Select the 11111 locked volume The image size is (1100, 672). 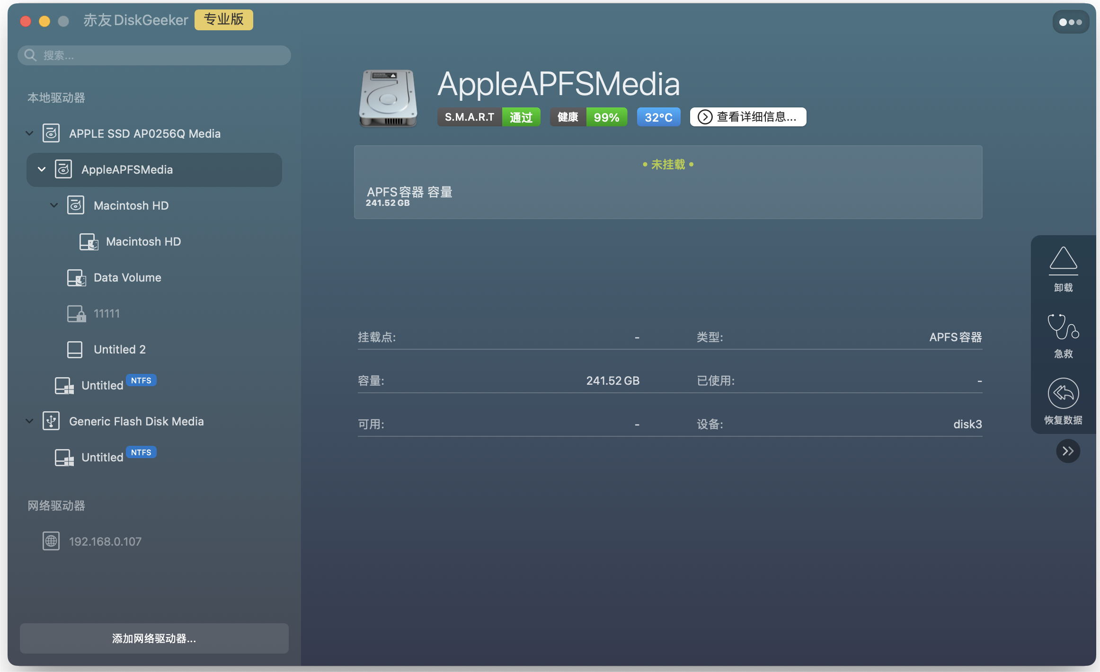[x=106, y=313]
